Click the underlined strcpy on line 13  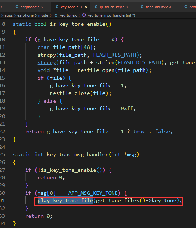pyautogui.click(x=47, y=63)
